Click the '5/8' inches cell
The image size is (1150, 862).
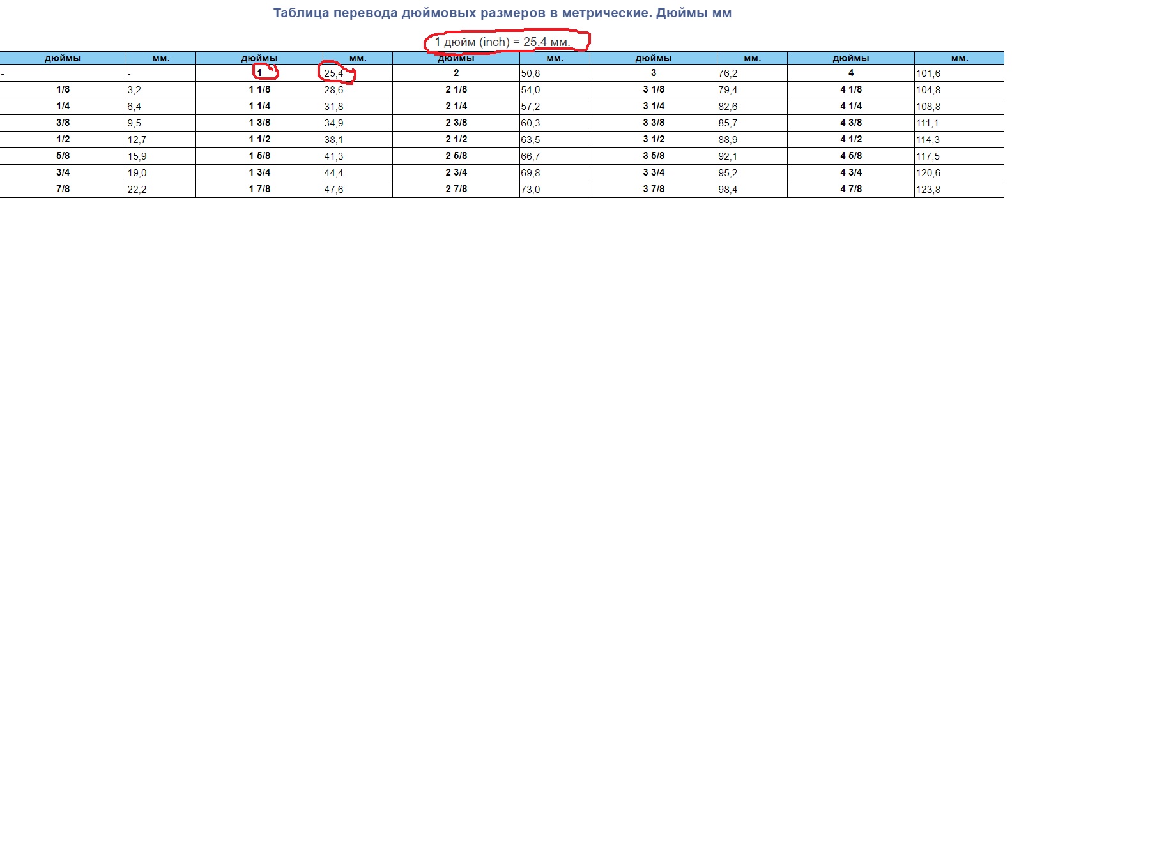[x=63, y=156]
